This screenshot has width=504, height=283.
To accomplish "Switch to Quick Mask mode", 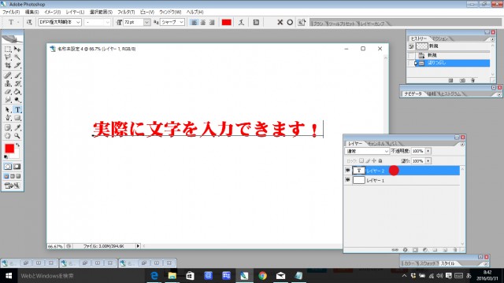I will 17,167.
